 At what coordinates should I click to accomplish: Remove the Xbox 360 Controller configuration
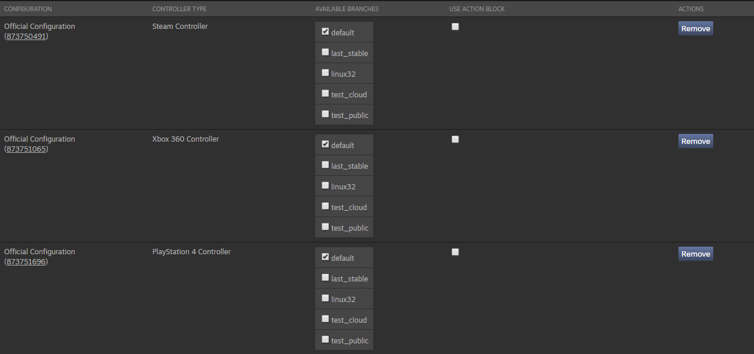tap(696, 141)
